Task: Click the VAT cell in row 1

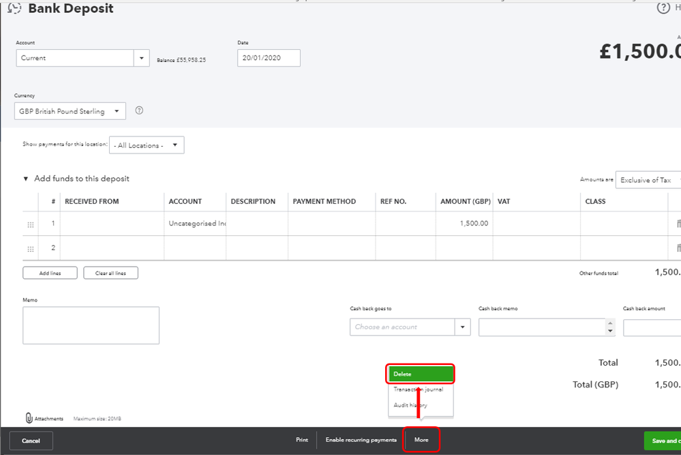Action: (536, 223)
